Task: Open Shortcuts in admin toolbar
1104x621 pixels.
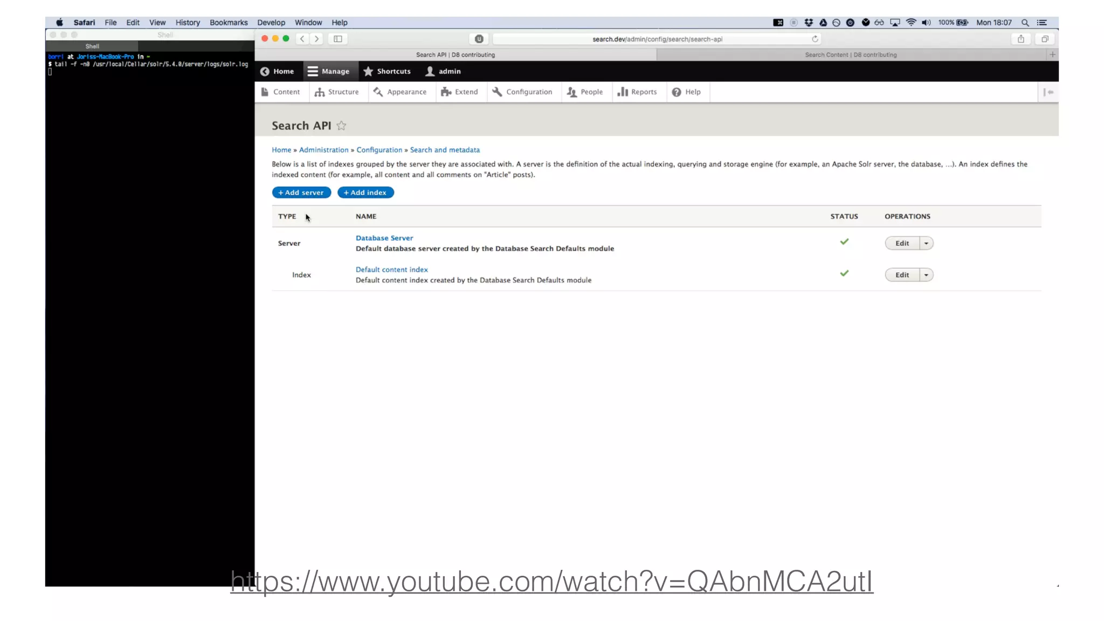Action: [x=387, y=71]
